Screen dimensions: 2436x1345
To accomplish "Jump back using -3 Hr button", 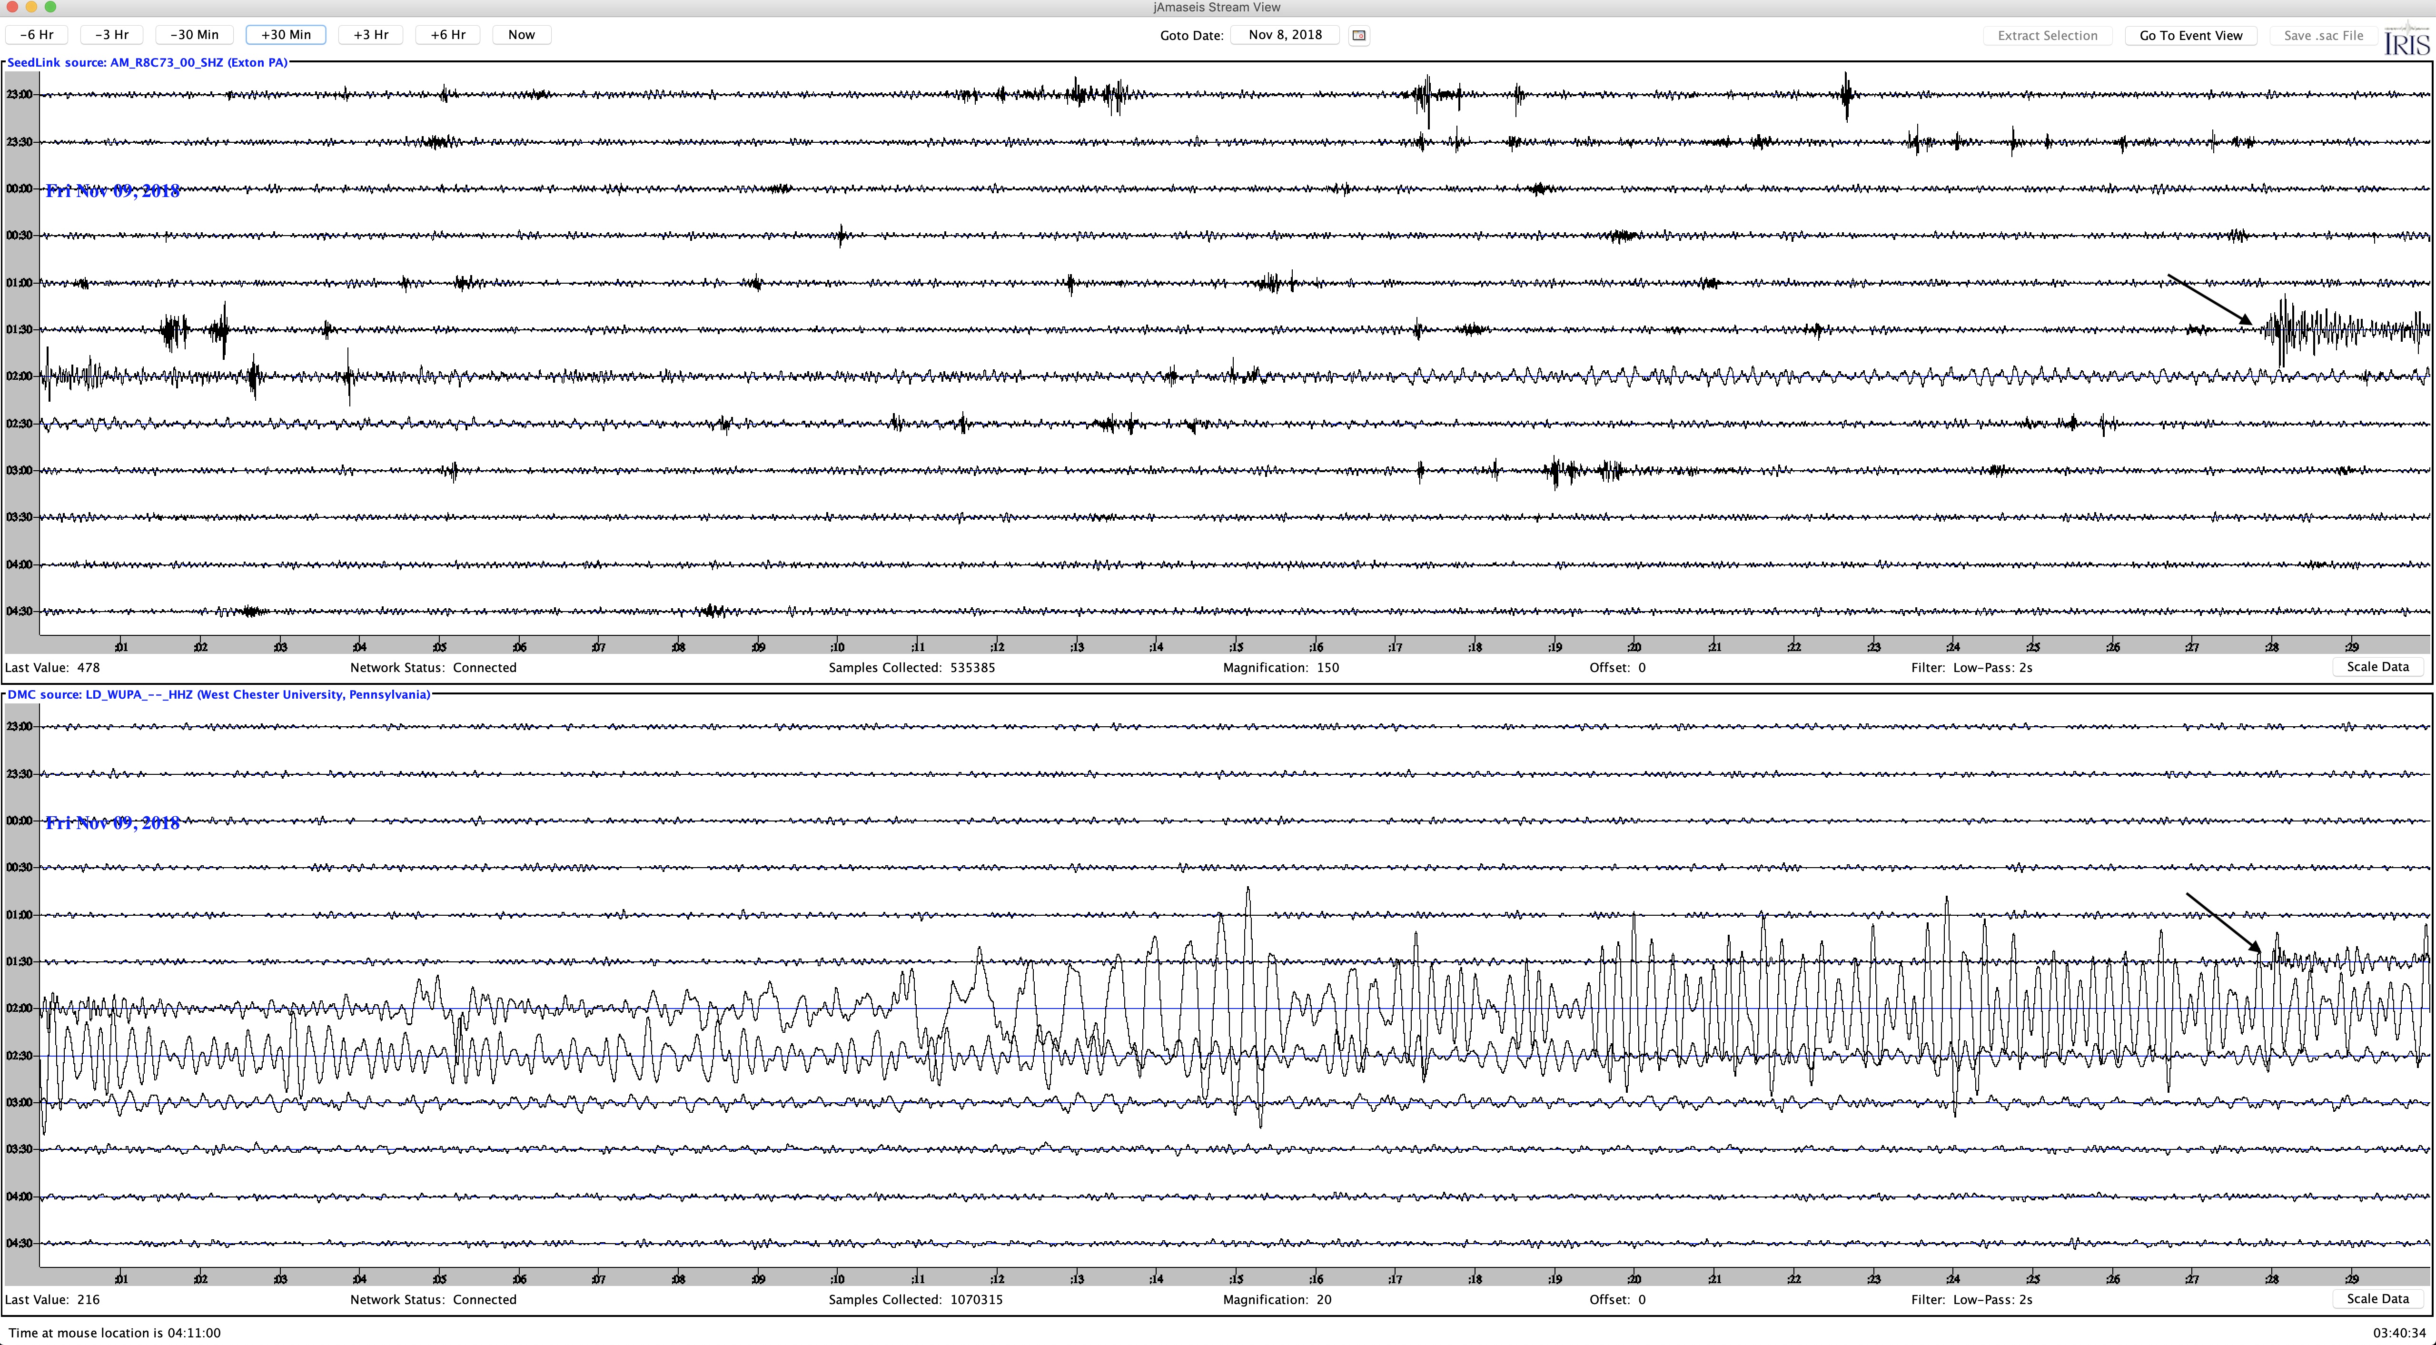I will (x=111, y=35).
